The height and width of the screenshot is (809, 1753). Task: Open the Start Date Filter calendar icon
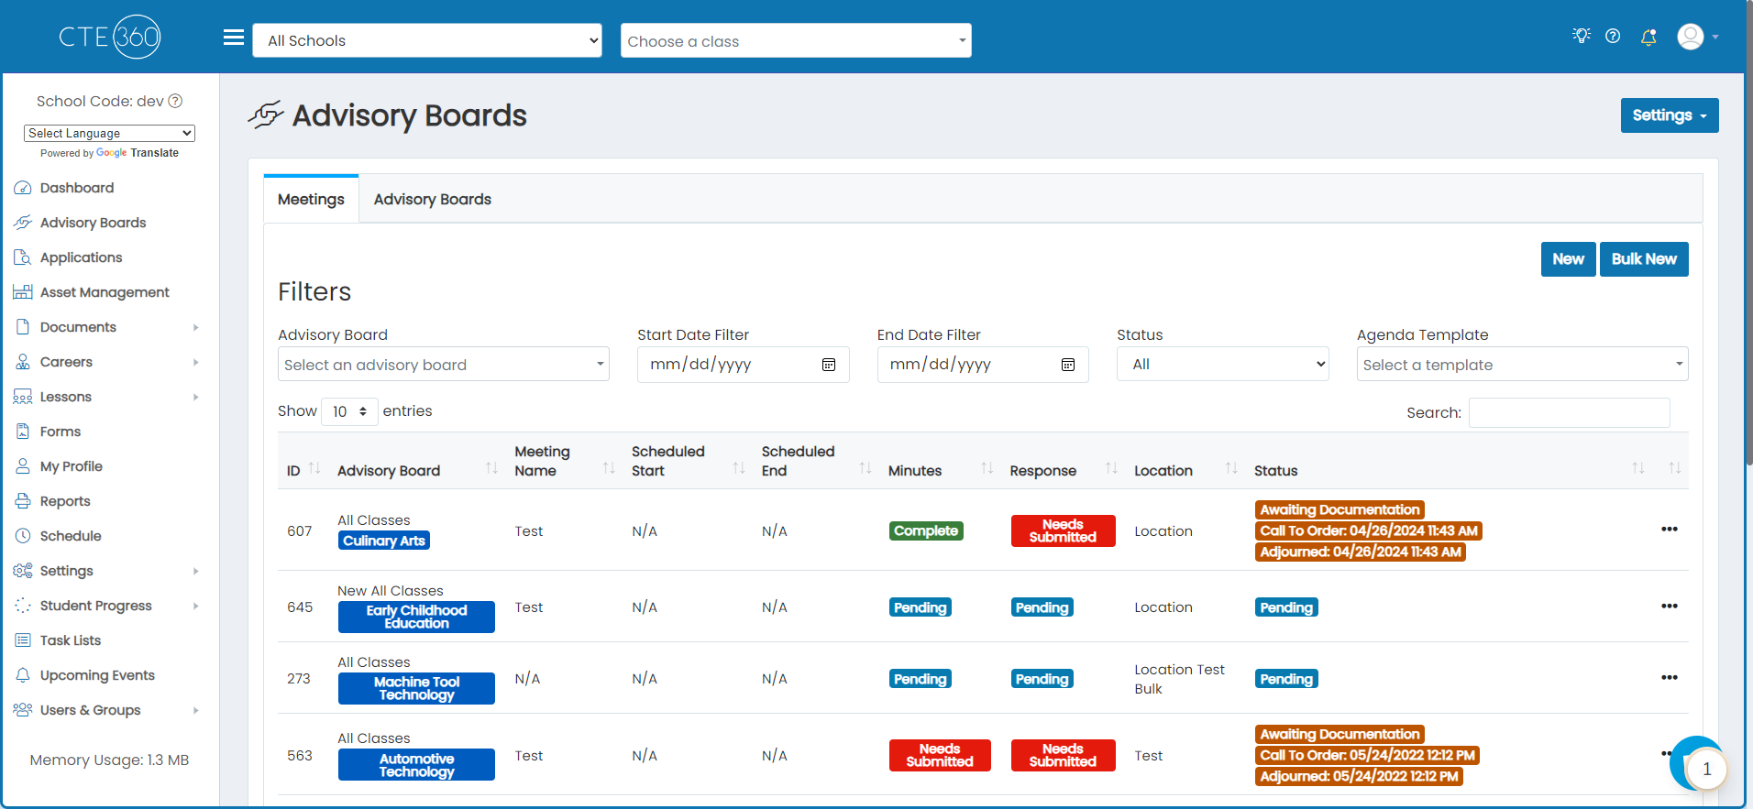pos(829,365)
